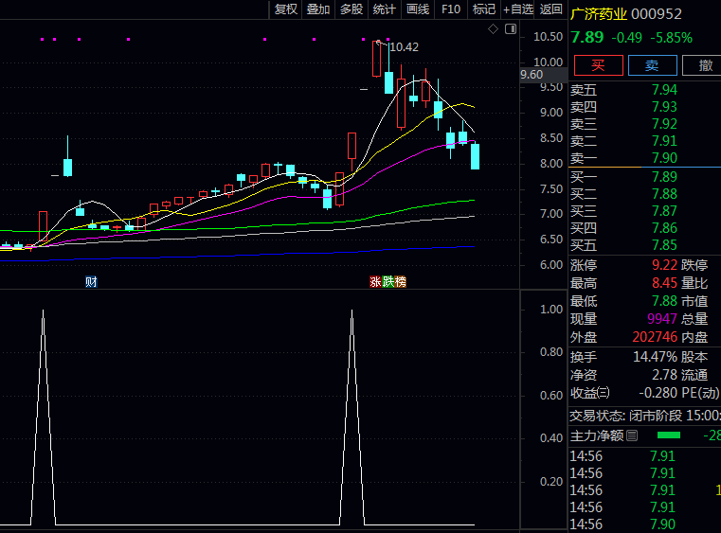The width and height of the screenshot is (721, 533).
Task: Toggle the side panel layout icon
Action: pyautogui.click(x=511, y=29)
